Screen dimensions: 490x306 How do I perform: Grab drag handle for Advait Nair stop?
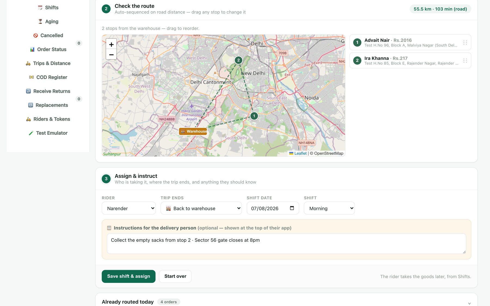(x=465, y=42)
